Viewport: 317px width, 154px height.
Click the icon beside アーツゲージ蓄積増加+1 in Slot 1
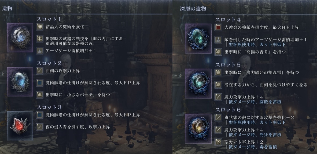pyautogui.click(x=40, y=51)
